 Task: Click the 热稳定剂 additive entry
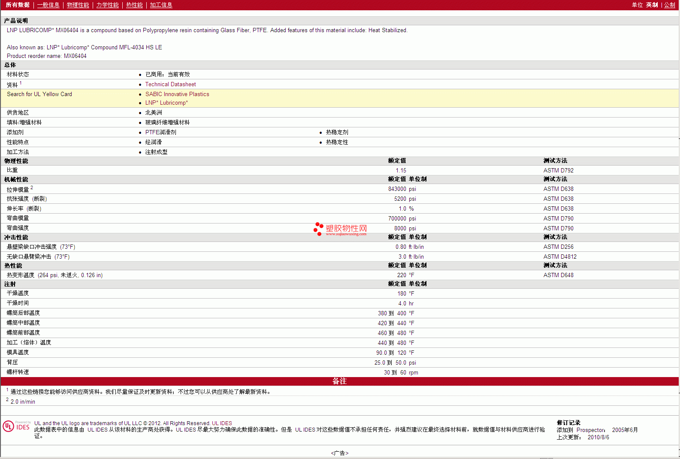click(337, 133)
